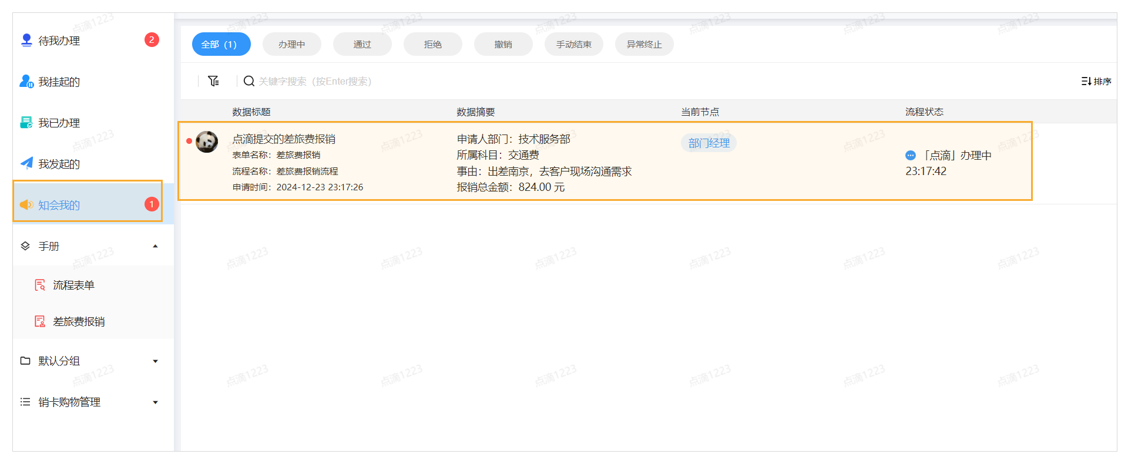1128x464 pixels.
Task: Open the 手册 group label
Action: pyautogui.click(x=49, y=246)
